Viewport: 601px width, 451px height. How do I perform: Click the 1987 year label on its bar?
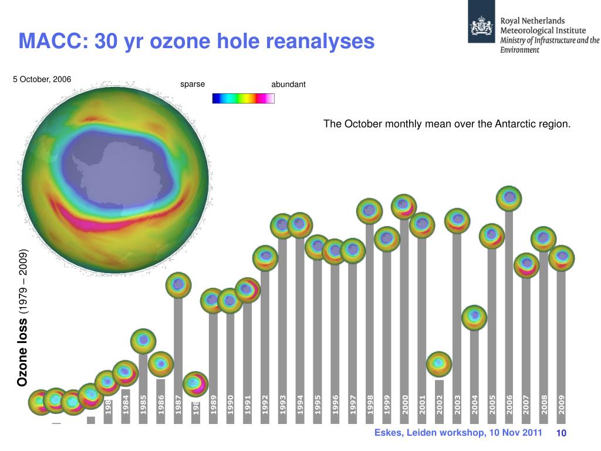click(178, 405)
